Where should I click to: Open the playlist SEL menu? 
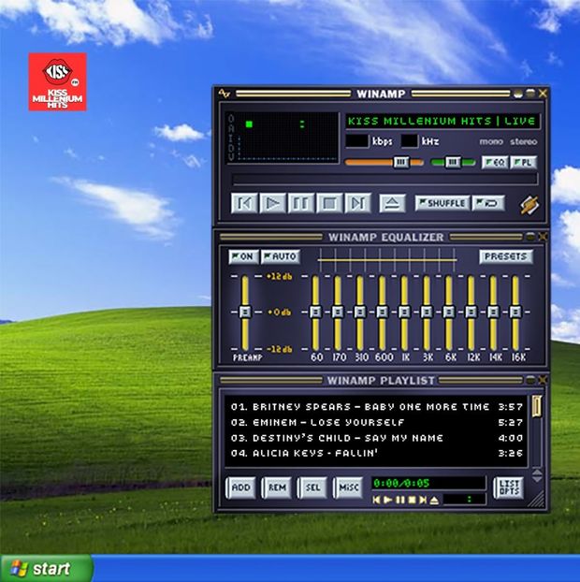312,487
